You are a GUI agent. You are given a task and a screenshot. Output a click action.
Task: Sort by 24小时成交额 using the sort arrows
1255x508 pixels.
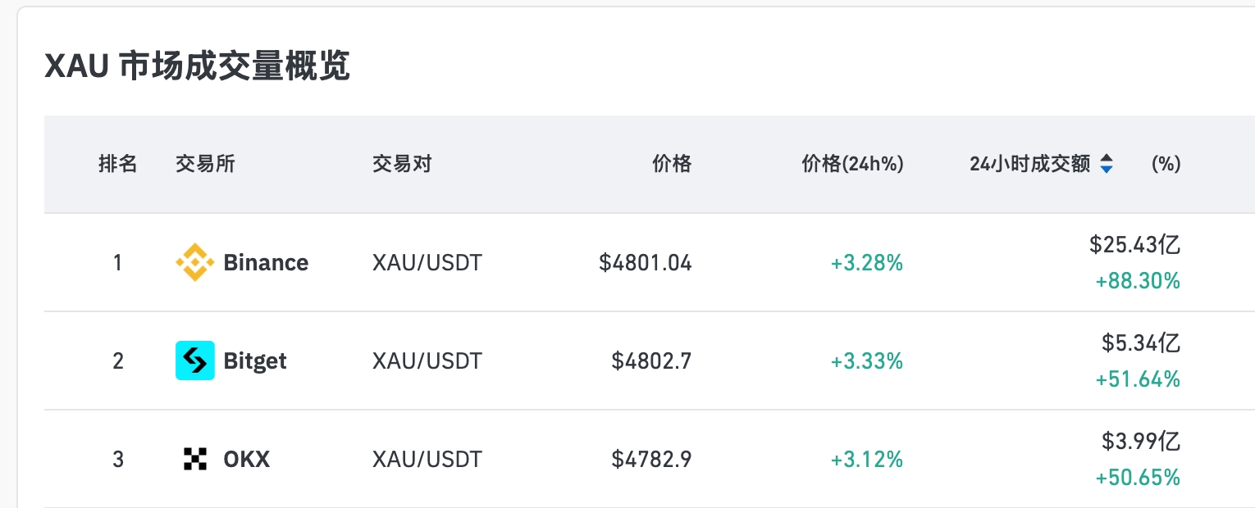pos(1107,164)
